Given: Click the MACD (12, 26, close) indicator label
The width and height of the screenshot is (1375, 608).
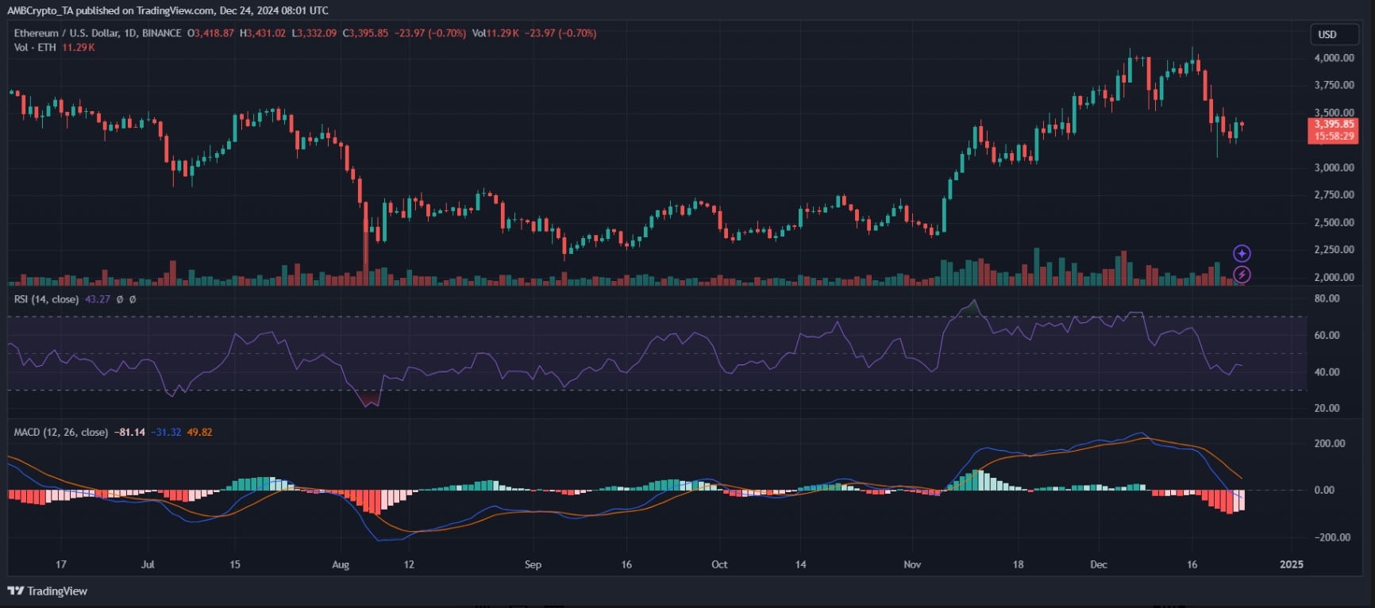Looking at the screenshot, I should click(60, 433).
